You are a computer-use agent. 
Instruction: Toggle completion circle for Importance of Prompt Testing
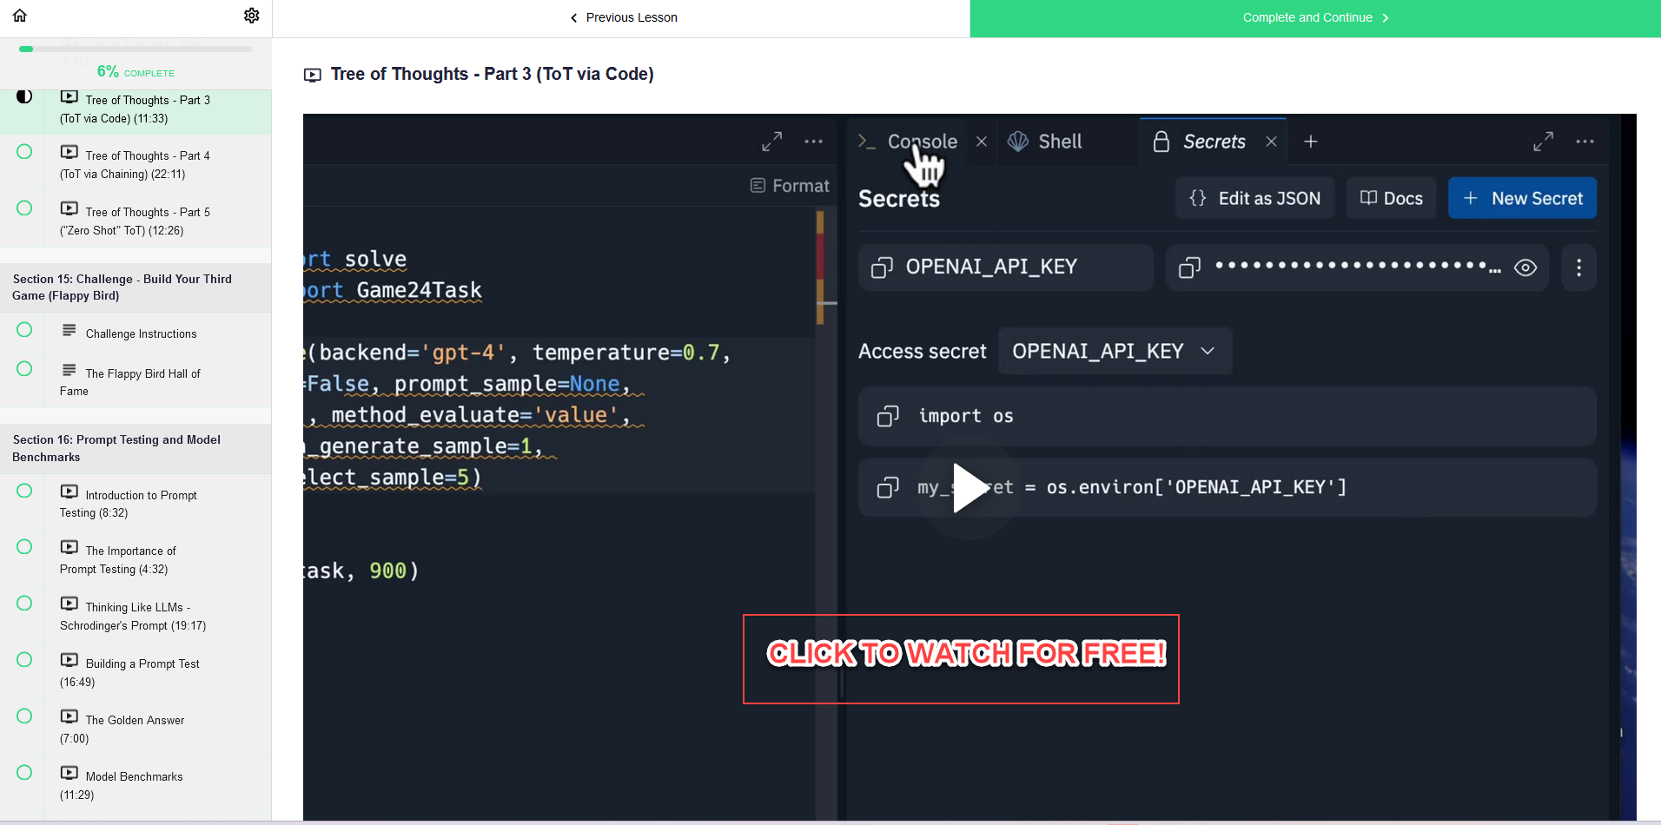point(24,547)
